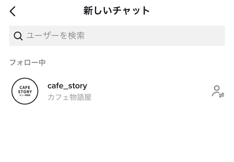Focus the ユーザーを検索 search field
The height and width of the screenshot is (162, 234).
(x=117, y=36)
